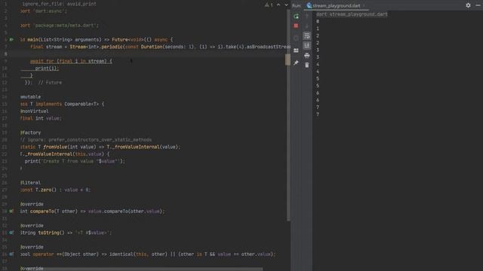Toggle scroll to end of console output
483x271 pixels.
pyautogui.click(x=307, y=45)
